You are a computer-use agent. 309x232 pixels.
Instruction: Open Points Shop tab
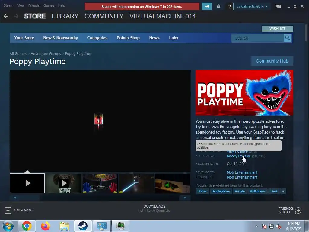(x=128, y=38)
